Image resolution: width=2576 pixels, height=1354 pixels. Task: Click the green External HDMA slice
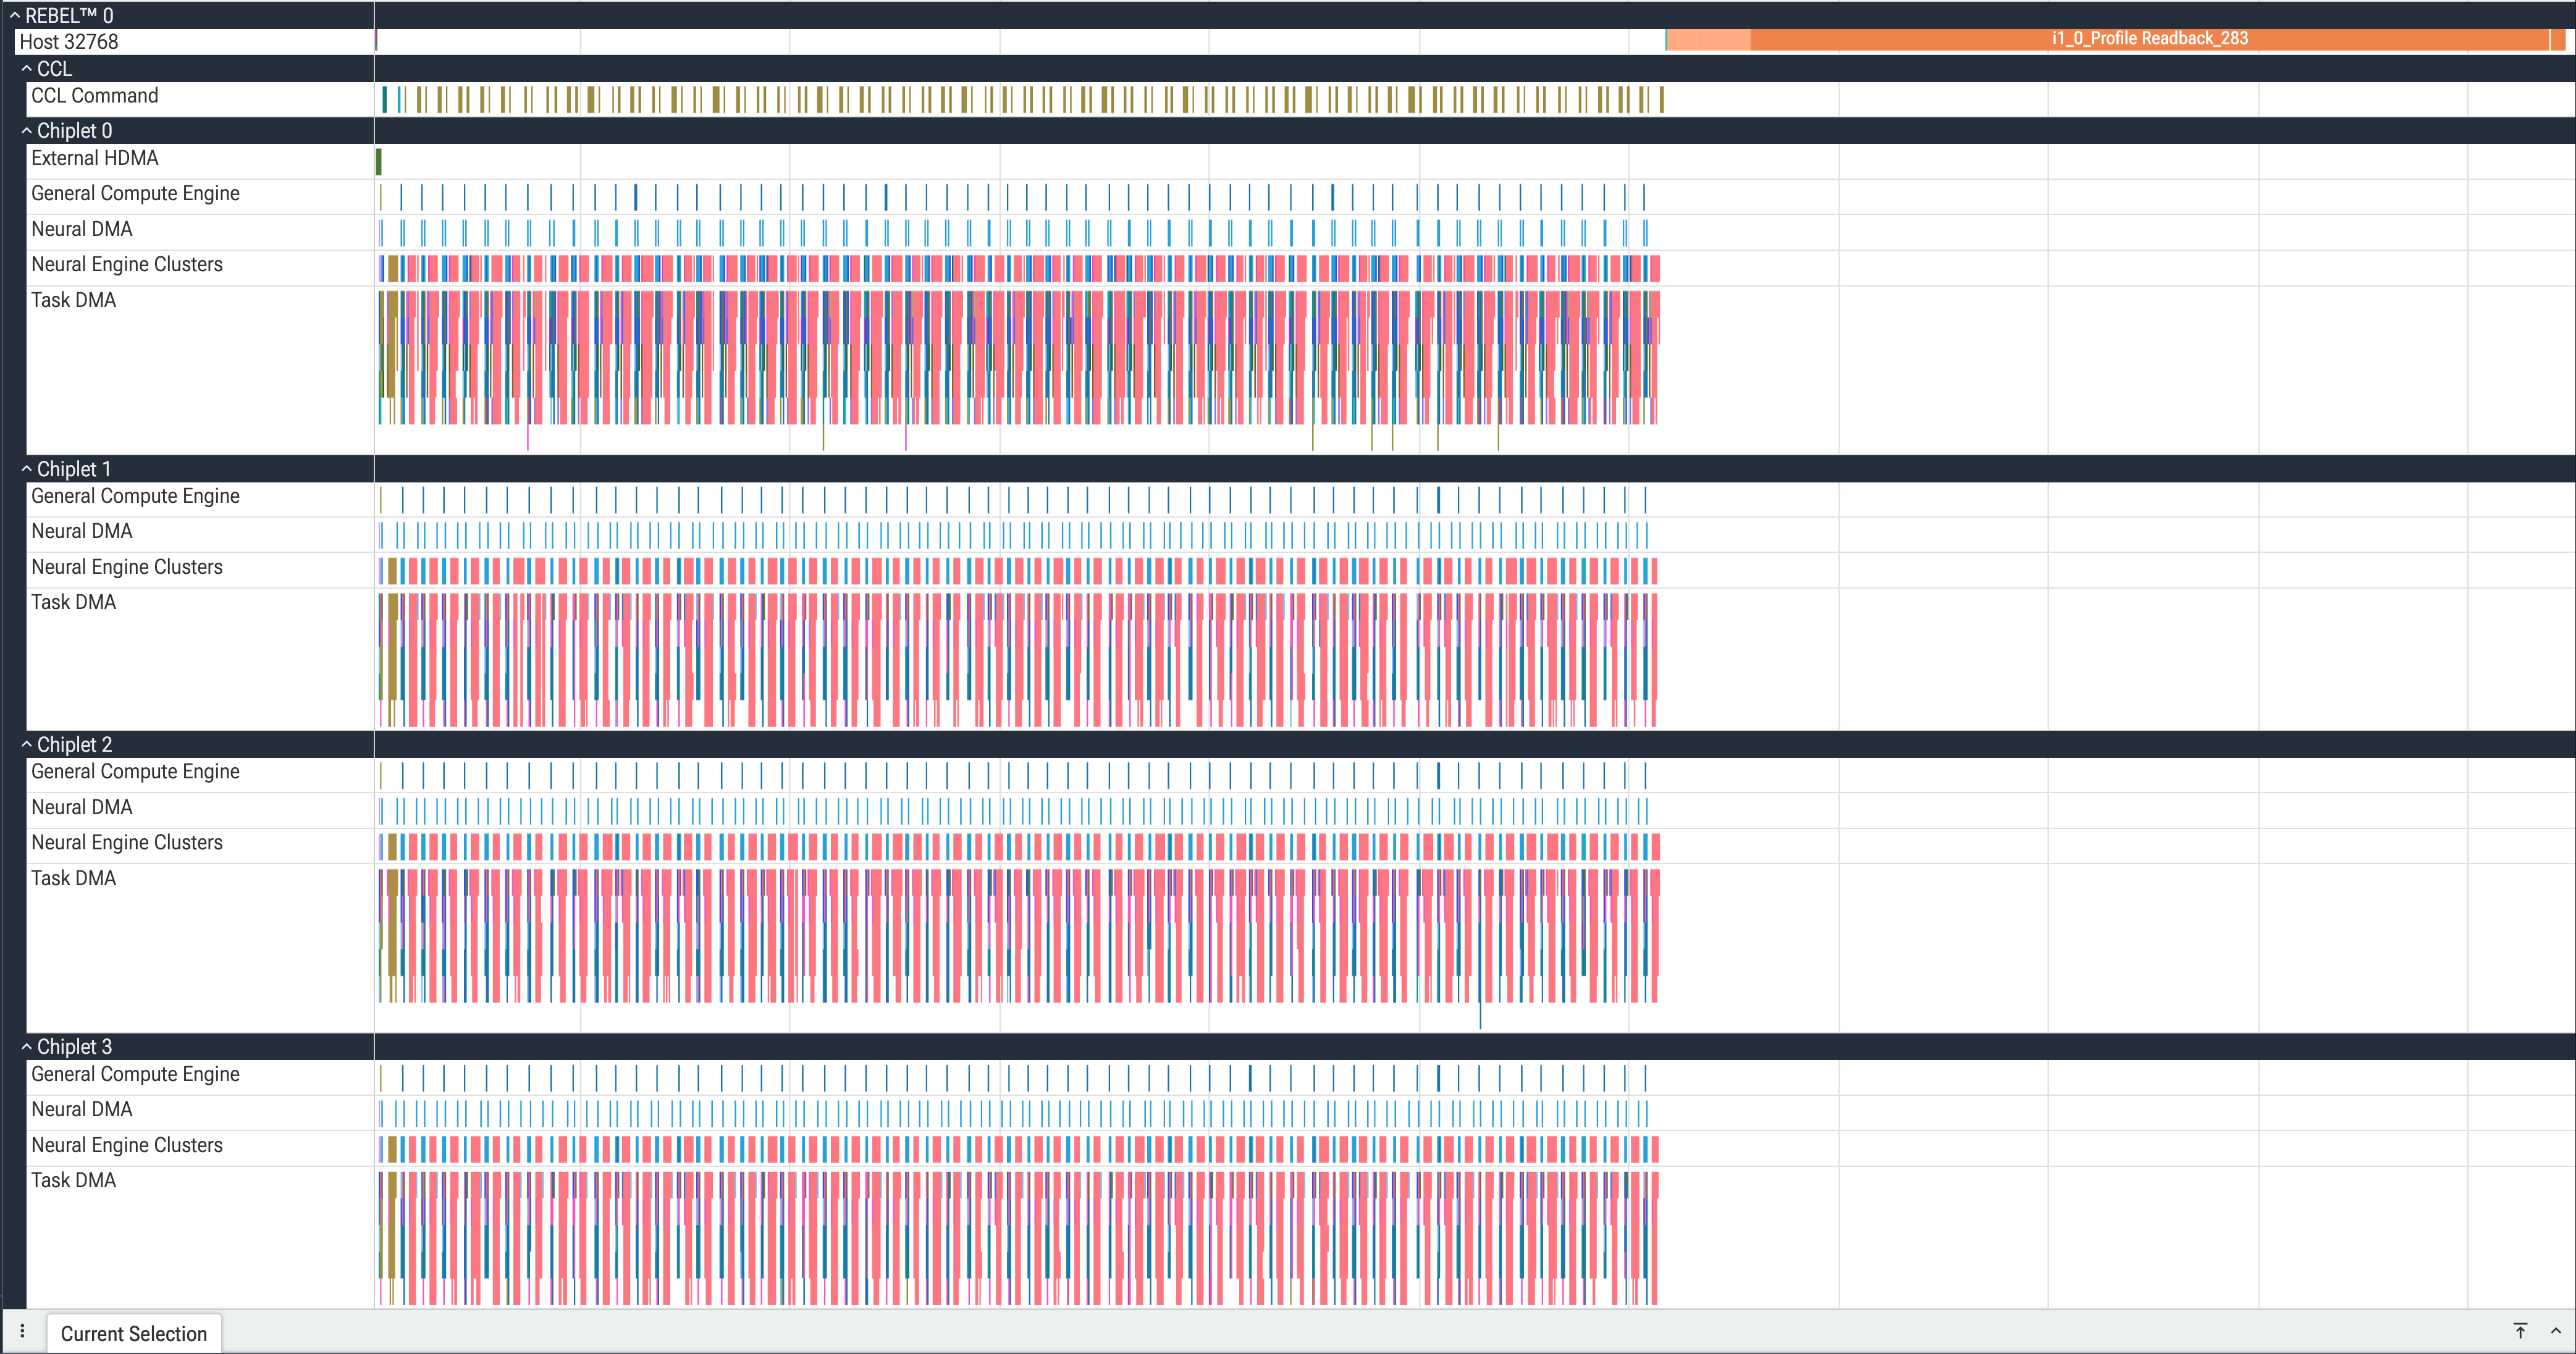point(379,161)
